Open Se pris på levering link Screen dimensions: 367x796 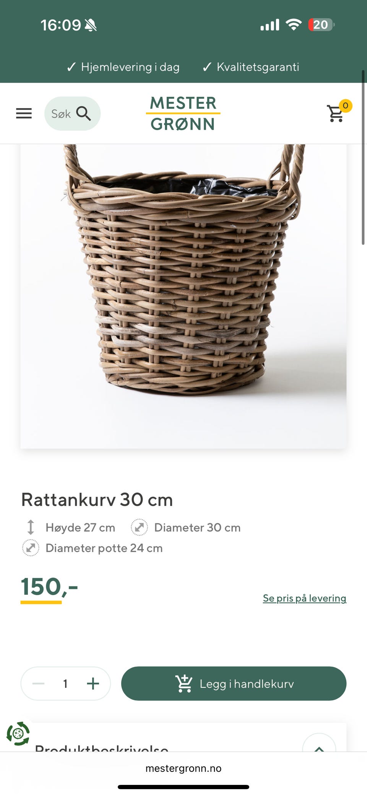click(x=305, y=598)
